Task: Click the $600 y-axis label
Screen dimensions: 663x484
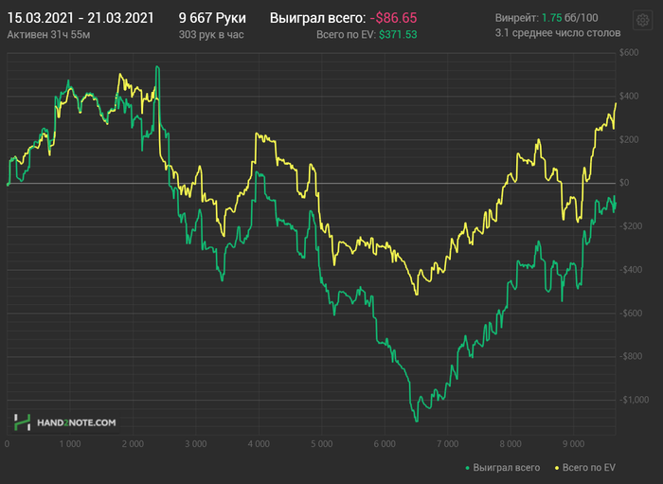Action: (x=629, y=53)
